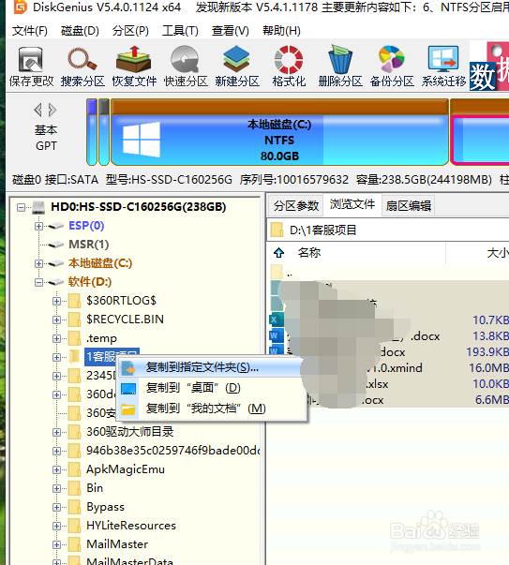Select 本地磁盘(C:) NTFS 80.0GB partition bar
This screenshot has height=565, width=509.
coord(279,132)
